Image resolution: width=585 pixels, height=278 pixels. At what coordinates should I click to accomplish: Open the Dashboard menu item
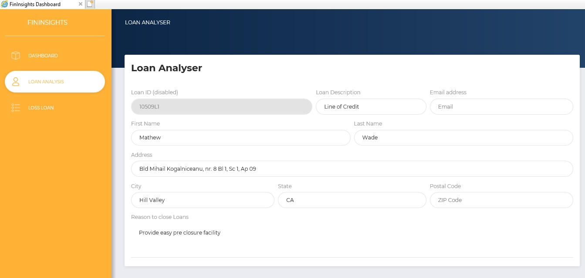(55, 56)
